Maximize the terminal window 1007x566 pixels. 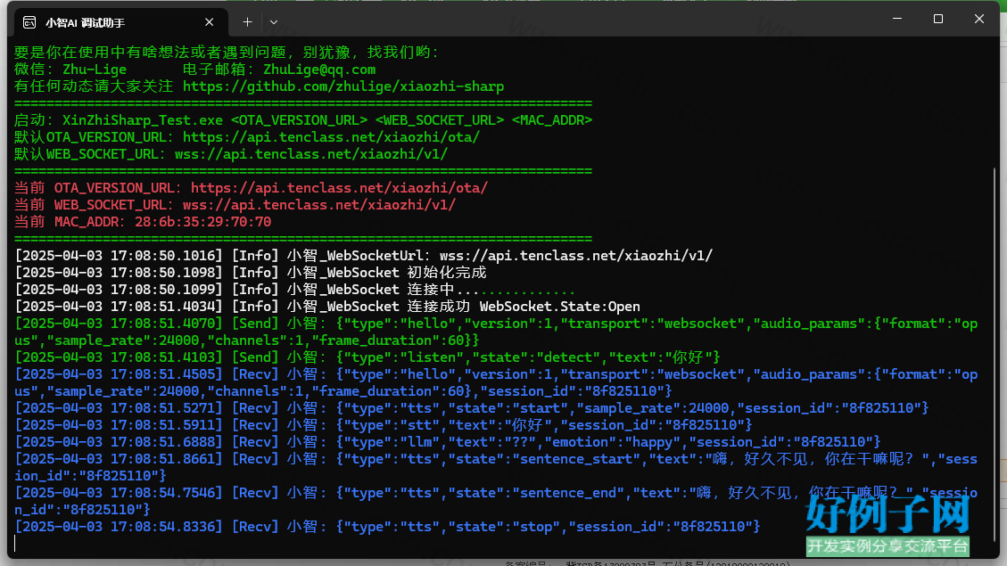click(x=938, y=19)
